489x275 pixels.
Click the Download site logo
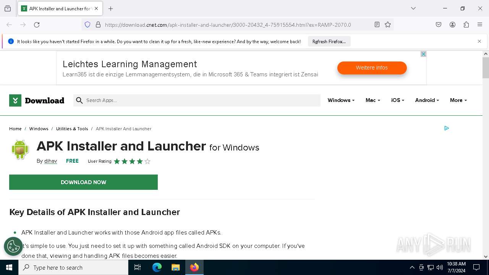37,100
